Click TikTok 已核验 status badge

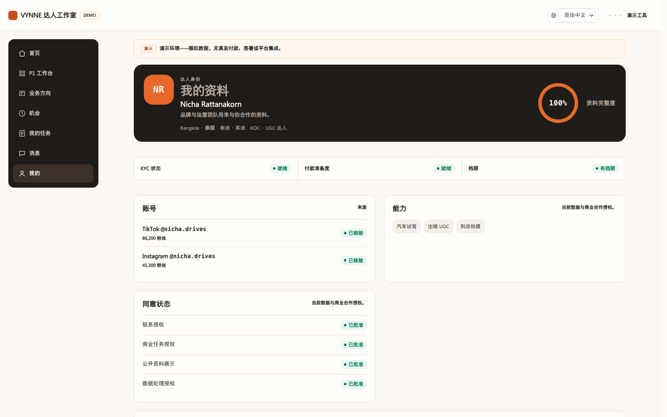click(x=354, y=233)
